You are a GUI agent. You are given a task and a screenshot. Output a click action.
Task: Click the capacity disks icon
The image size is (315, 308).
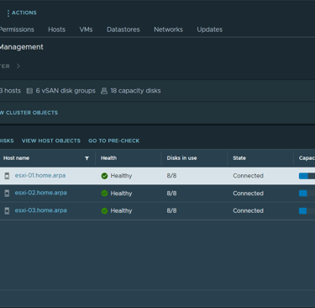click(104, 91)
